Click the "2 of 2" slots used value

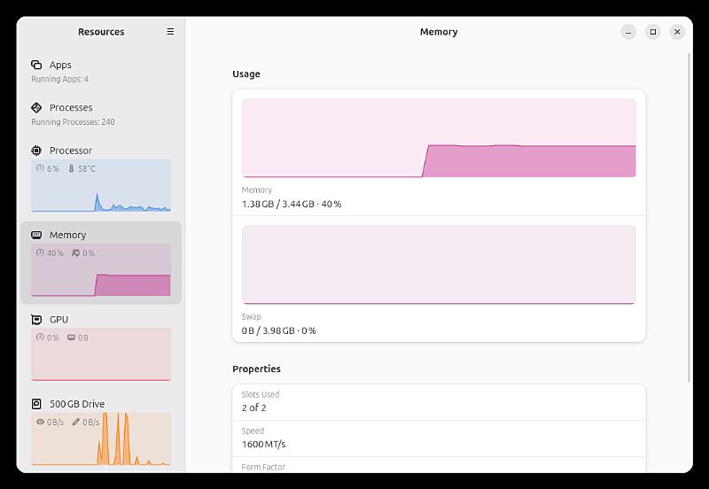click(x=253, y=407)
